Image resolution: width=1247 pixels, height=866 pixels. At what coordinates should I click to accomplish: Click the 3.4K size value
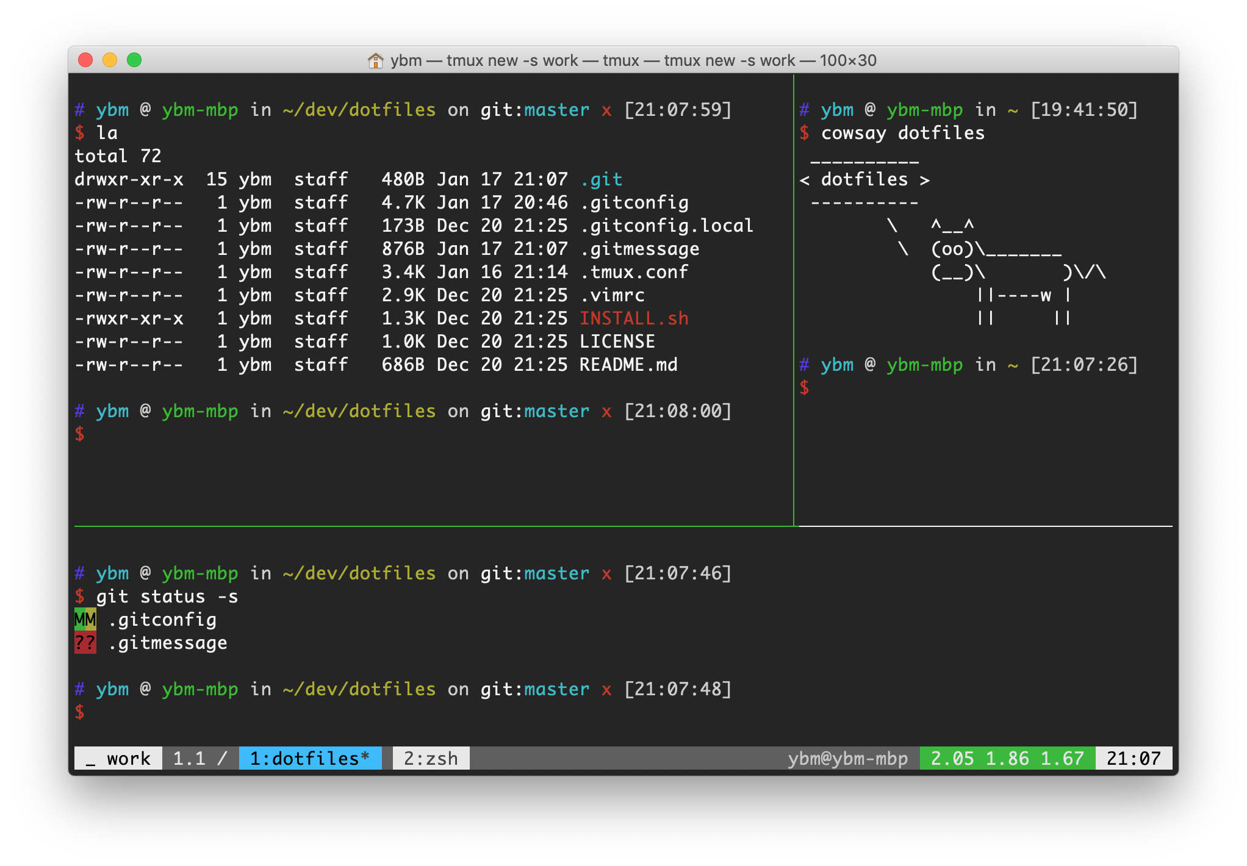pyautogui.click(x=403, y=272)
